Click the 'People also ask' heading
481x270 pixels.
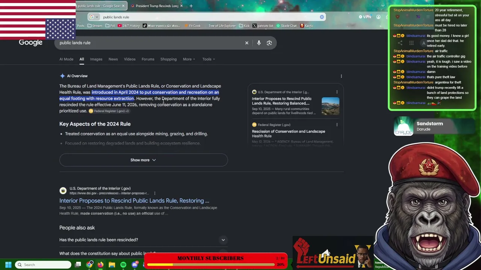click(77, 228)
